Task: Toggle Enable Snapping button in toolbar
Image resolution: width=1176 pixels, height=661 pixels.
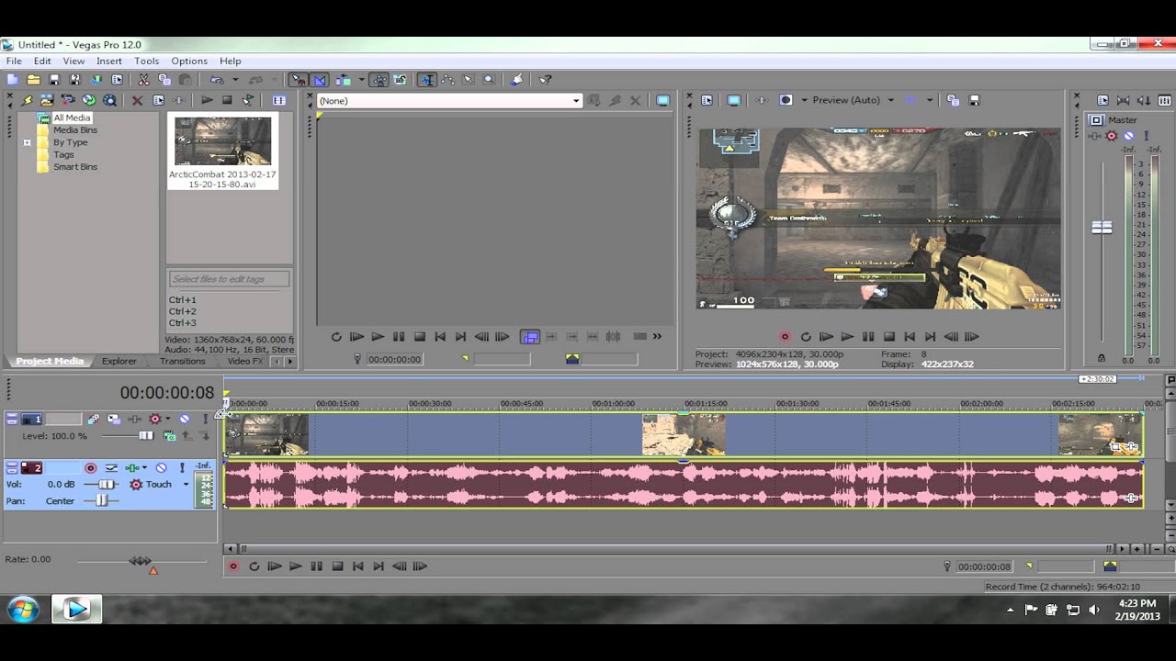Action: point(299,80)
